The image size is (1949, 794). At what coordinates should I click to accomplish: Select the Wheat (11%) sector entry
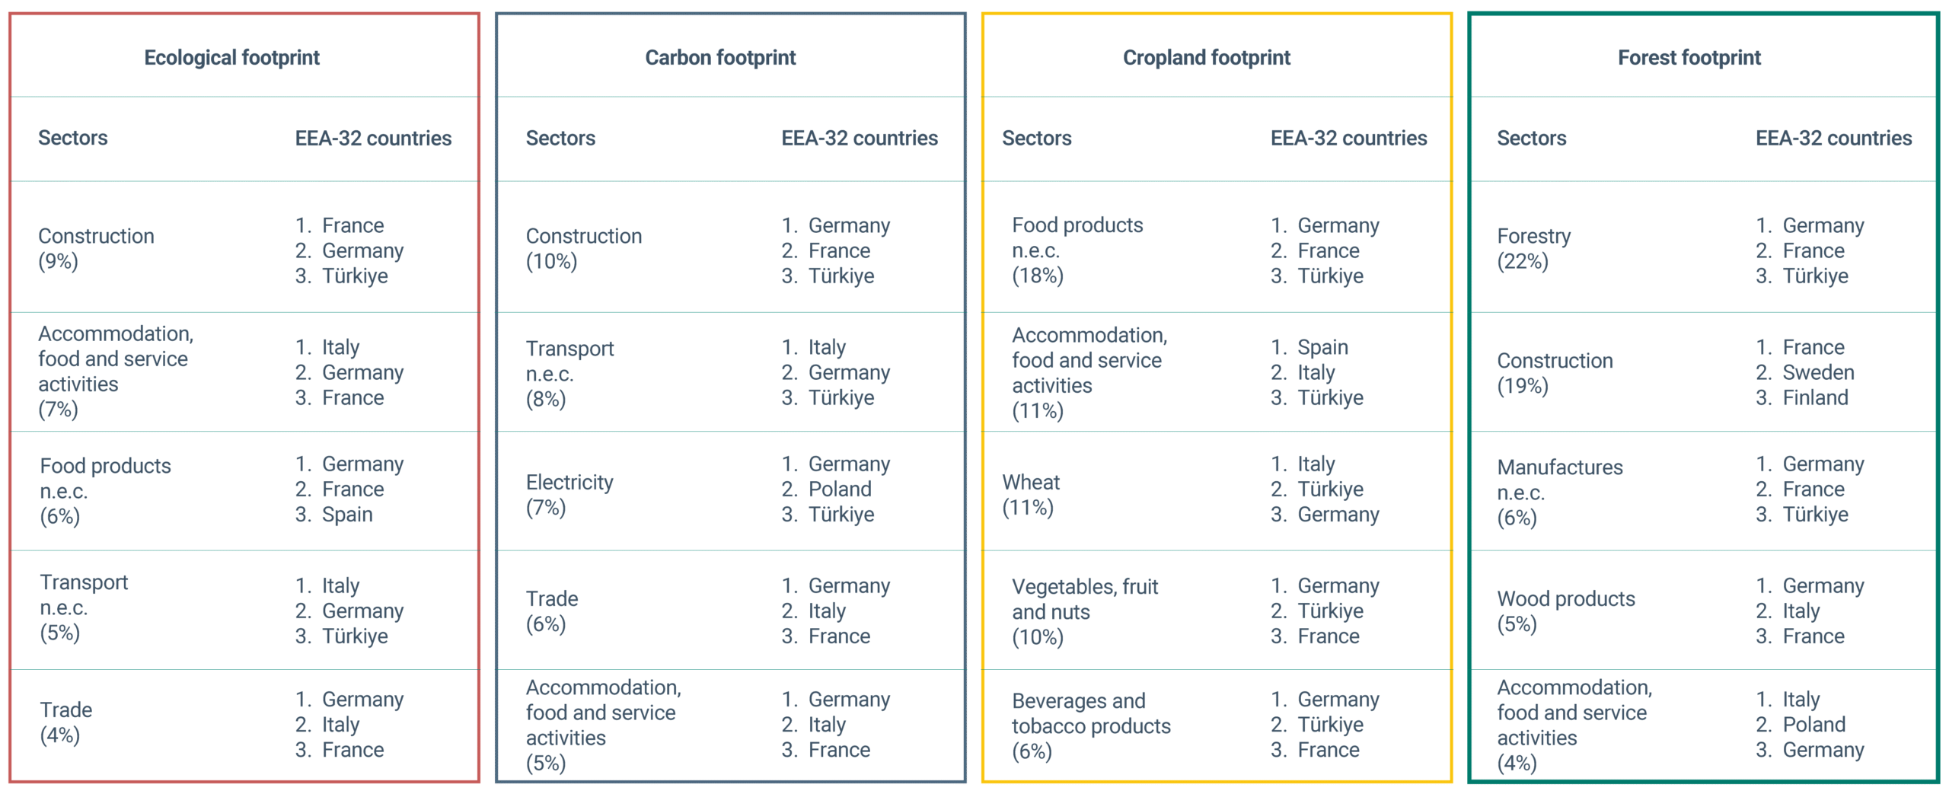click(x=1031, y=495)
